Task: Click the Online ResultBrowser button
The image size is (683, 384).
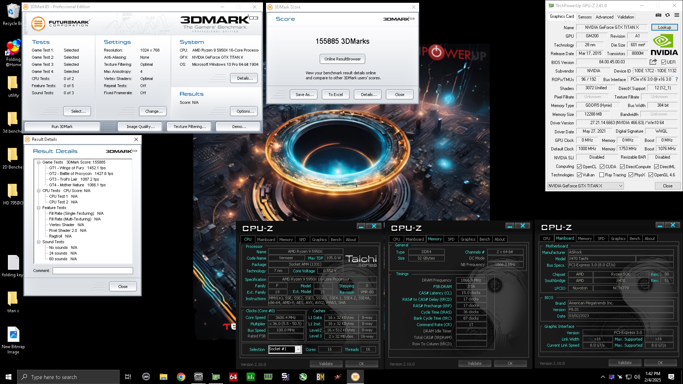Action: click(x=343, y=59)
